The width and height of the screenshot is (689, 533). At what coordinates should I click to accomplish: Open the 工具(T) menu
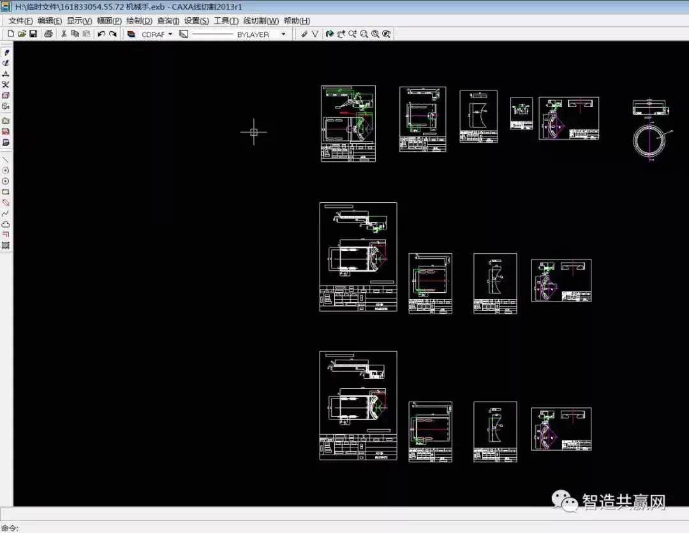(x=226, y=20)
